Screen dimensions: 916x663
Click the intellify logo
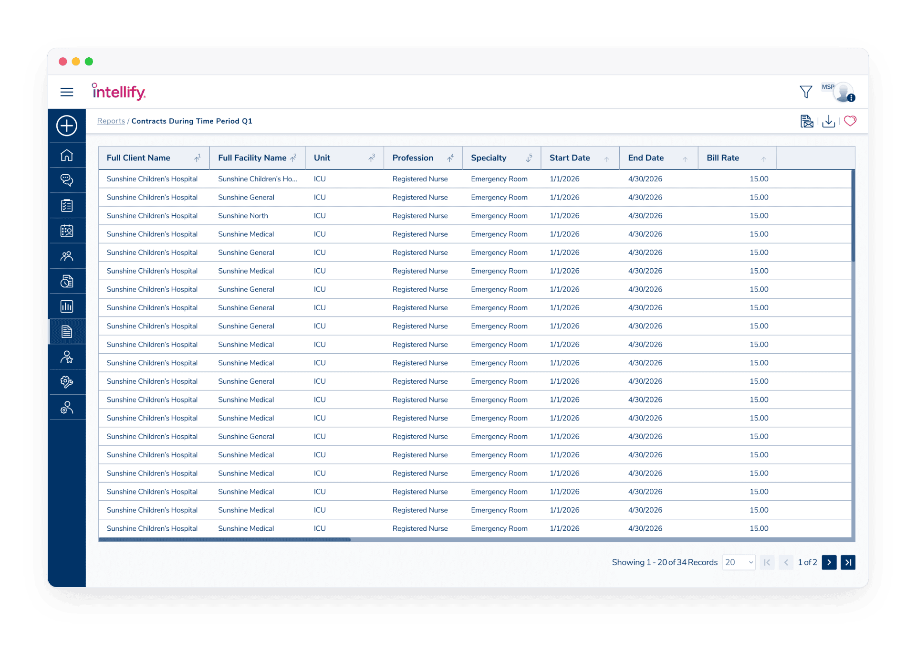click(118, 92)
